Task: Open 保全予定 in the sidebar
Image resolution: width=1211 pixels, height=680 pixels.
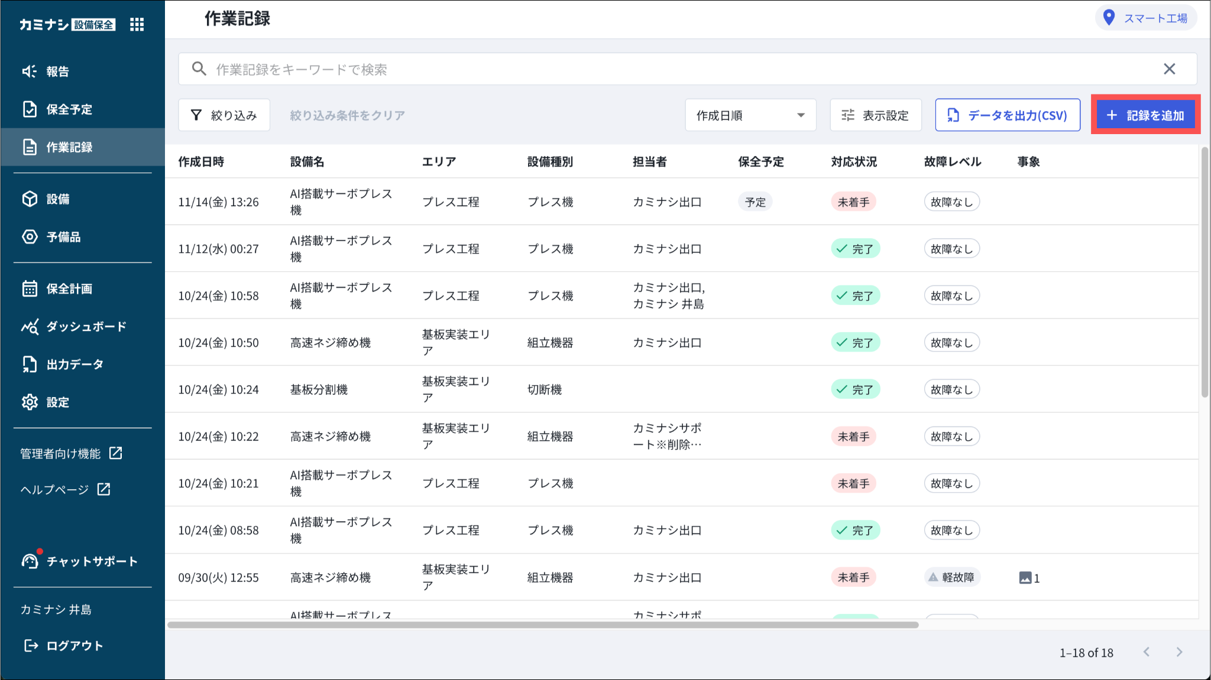Action: [x=69, y=109]
